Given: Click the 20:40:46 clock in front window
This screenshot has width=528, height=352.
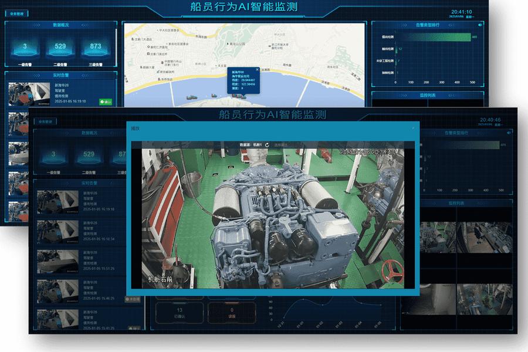Looking at the screenshot, I should pos(490,120).
